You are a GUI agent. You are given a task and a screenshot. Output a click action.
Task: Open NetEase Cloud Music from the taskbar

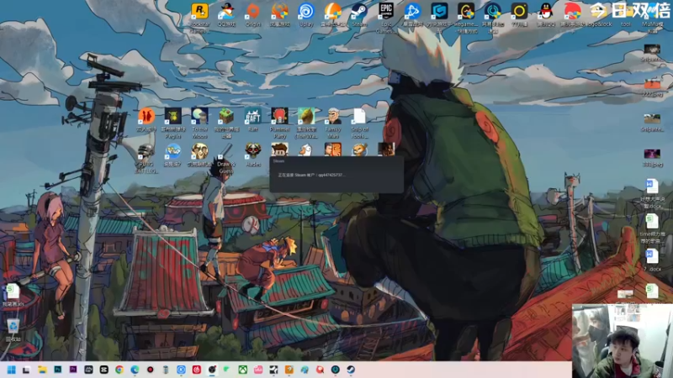click(x=197, y=370)
